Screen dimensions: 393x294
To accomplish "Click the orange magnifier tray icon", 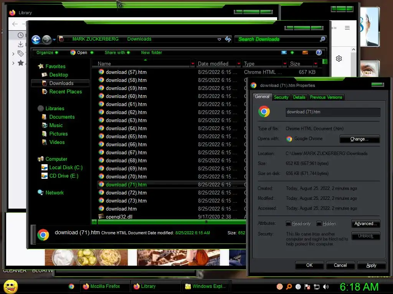I will pos(289,286).
